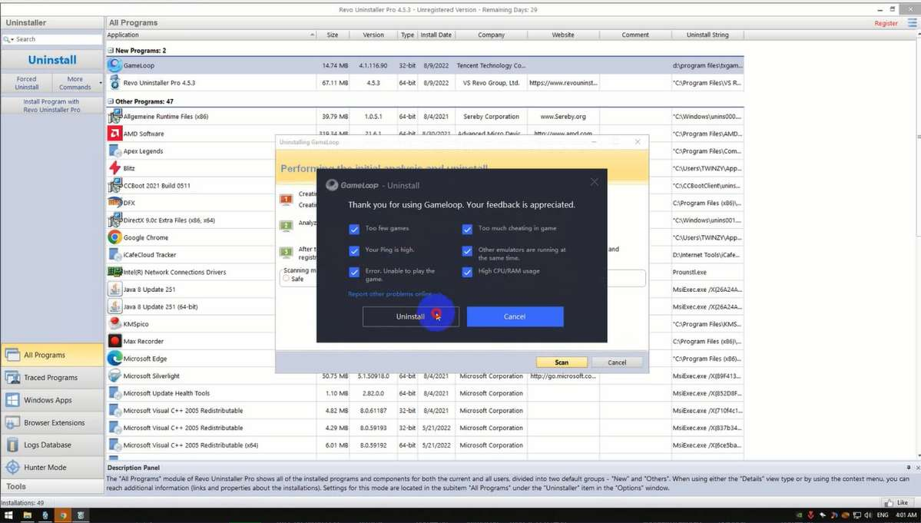Click the AMD Software red icon
This screenshot has width=921, height=523.
(114, 134)
